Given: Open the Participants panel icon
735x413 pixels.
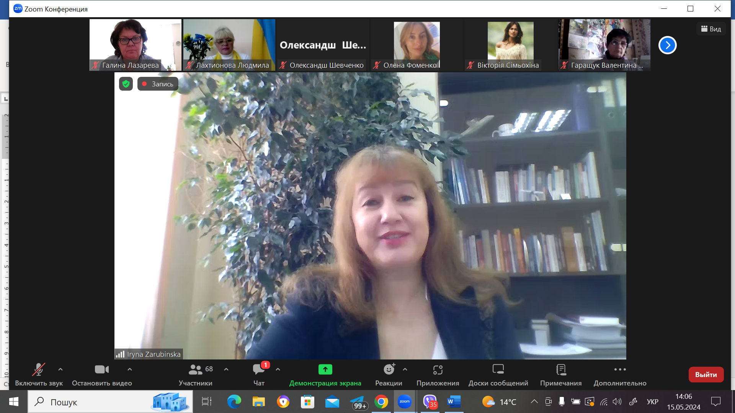Looking at the screenshot, I should [196, 370].
